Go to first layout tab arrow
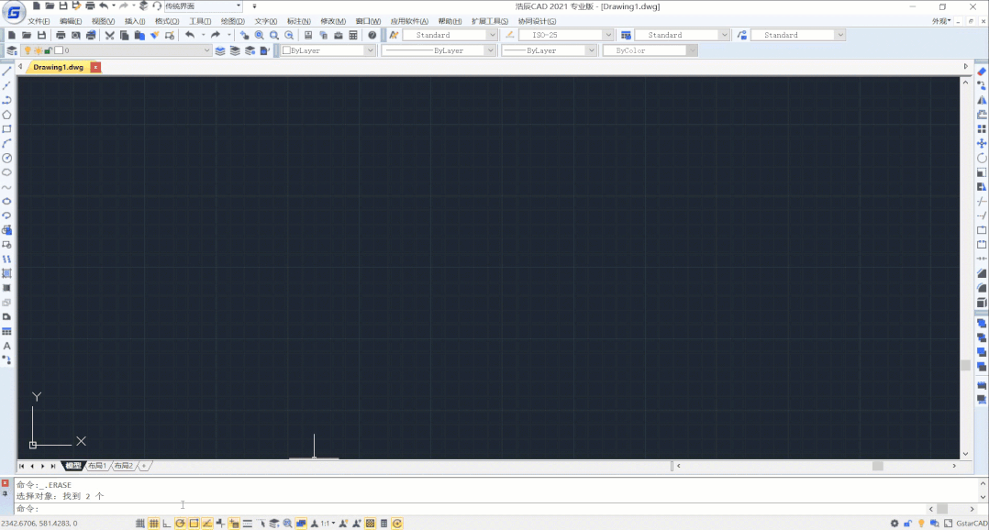Image resolution: width=989 pixels, height=530 pixels. pyautogui.click(x=21, y=466)
